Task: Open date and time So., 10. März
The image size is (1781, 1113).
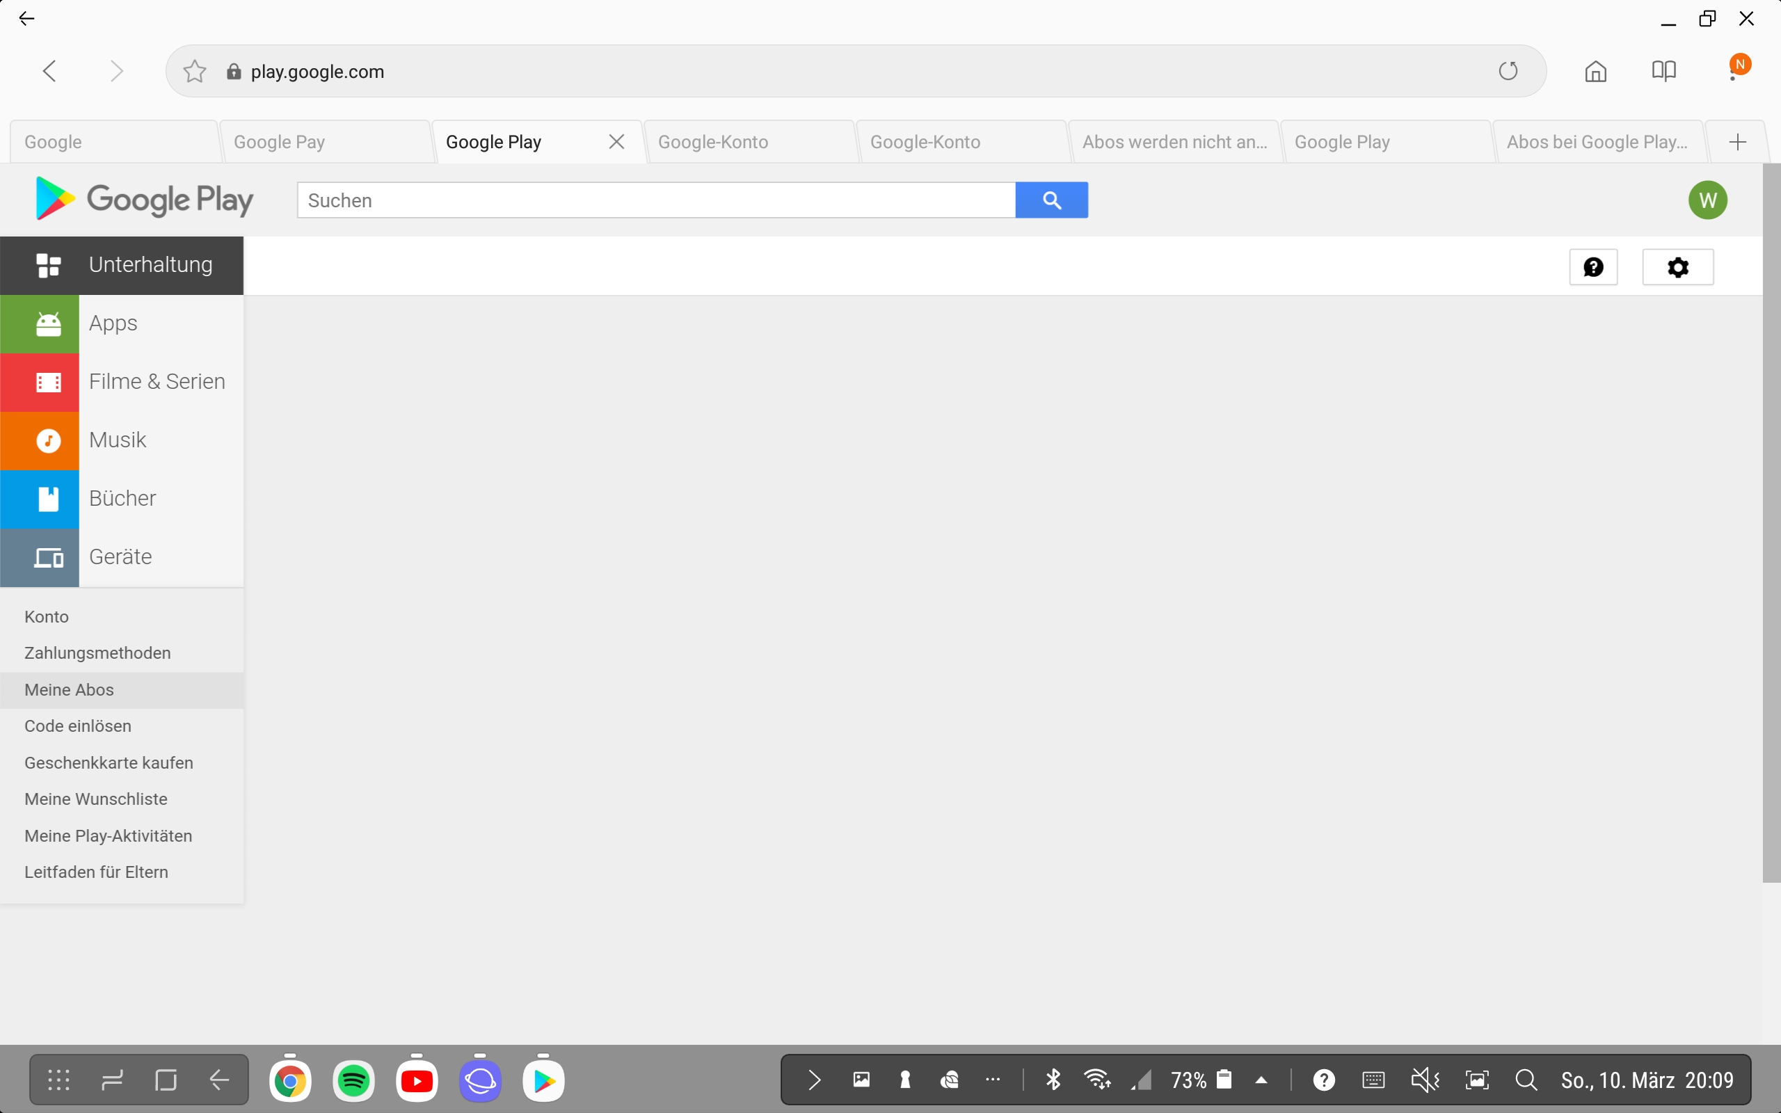Action: pyautogui.click(x=1647, y=1080)
